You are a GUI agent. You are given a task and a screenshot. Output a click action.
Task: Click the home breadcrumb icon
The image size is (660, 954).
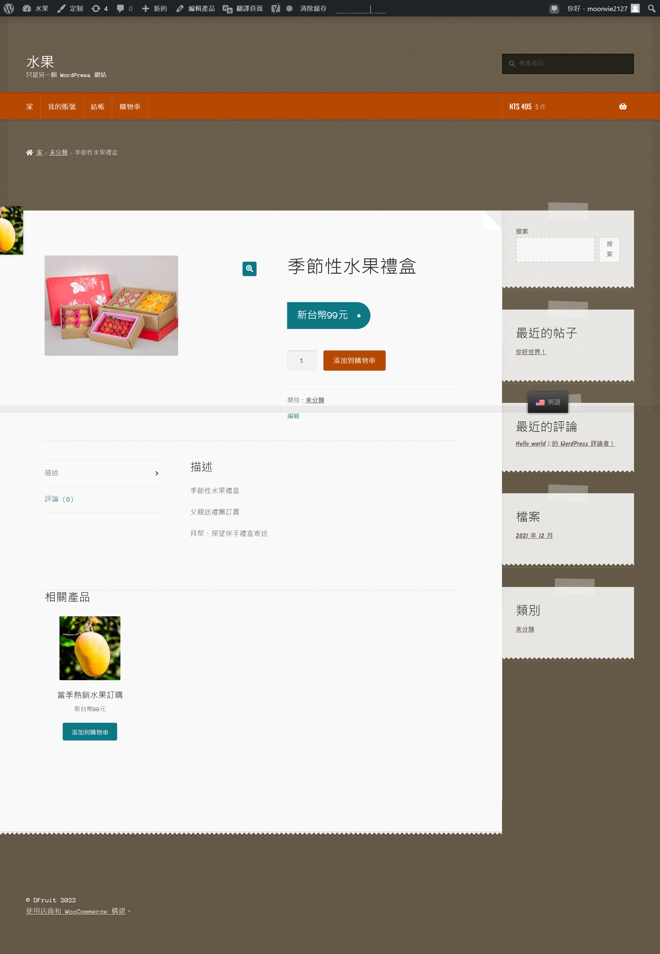[29, 153]
